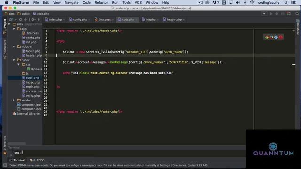Close the code.php editor tab
The height and width of the screenshot is (169, 301).
(x=136, y=20)
